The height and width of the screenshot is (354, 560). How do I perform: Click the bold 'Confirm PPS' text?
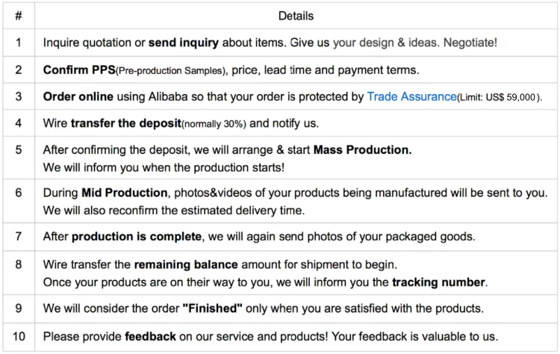pyautogui.click(x=78, y=70)
